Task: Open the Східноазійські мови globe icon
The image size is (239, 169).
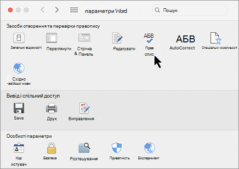Action: (19, 68)
